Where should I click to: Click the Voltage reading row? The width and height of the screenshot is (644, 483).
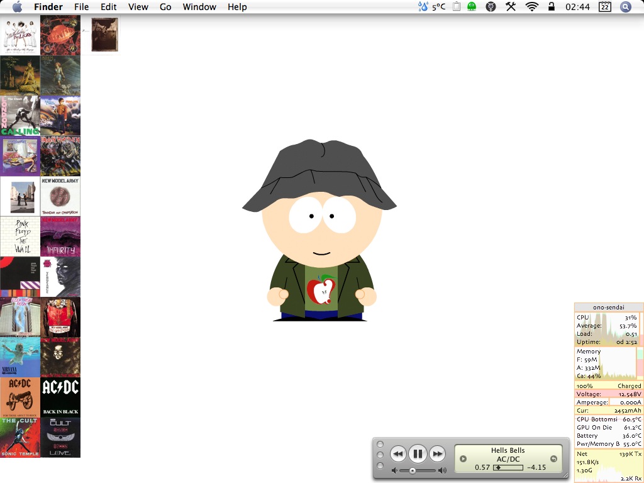tap(609, 394)
